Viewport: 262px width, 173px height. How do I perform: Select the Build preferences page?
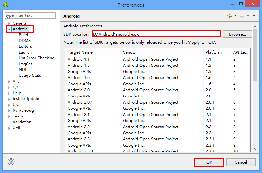pos(23,35)
